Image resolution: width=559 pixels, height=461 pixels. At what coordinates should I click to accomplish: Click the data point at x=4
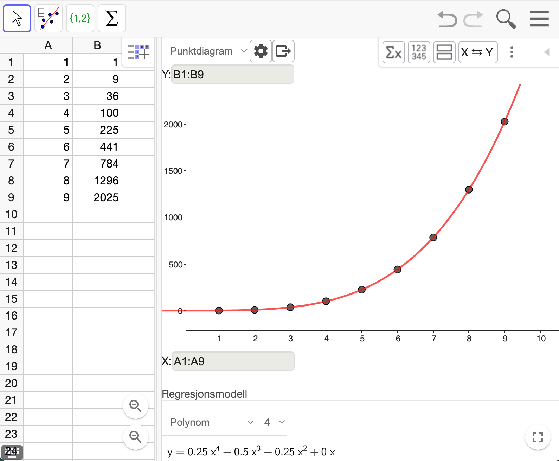tap(326, 301)
